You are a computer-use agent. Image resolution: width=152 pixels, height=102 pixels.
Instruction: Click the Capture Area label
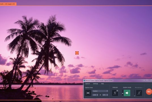[x=89, y=88]
